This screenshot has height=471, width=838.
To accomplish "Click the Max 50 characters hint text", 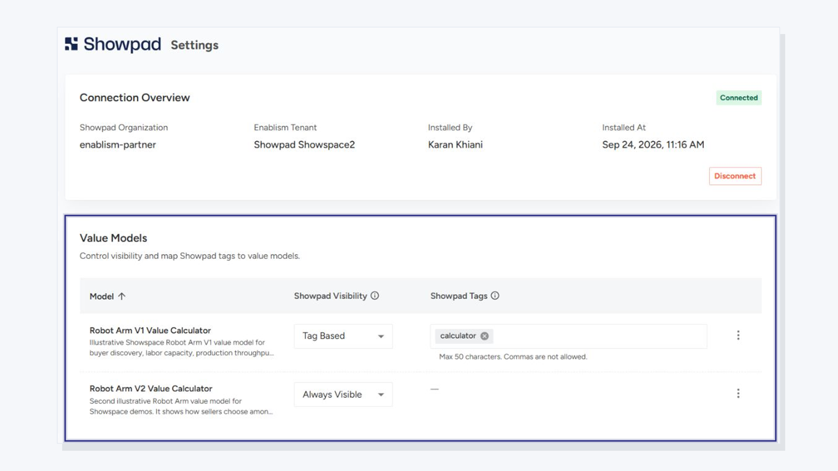I will 513,357.
